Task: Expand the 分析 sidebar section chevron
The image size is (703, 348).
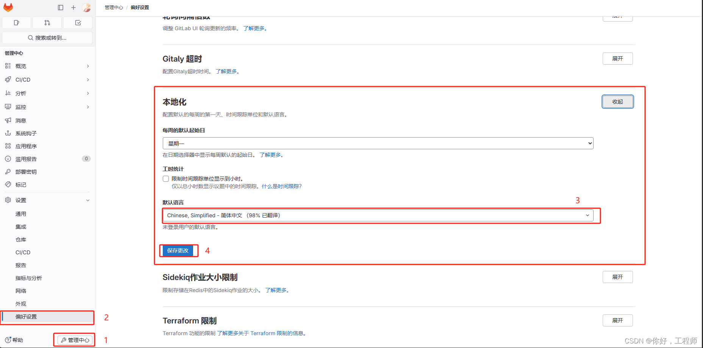Action: click(88, 93)
